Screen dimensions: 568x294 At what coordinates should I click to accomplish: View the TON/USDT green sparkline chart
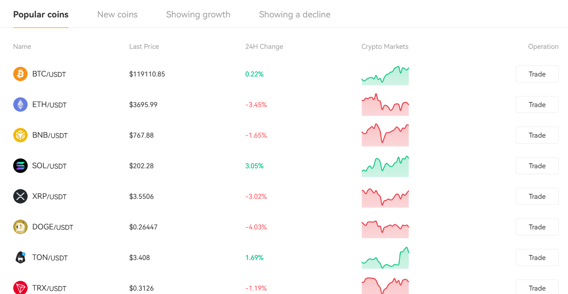pyautogui.click(x=385, y=258)
